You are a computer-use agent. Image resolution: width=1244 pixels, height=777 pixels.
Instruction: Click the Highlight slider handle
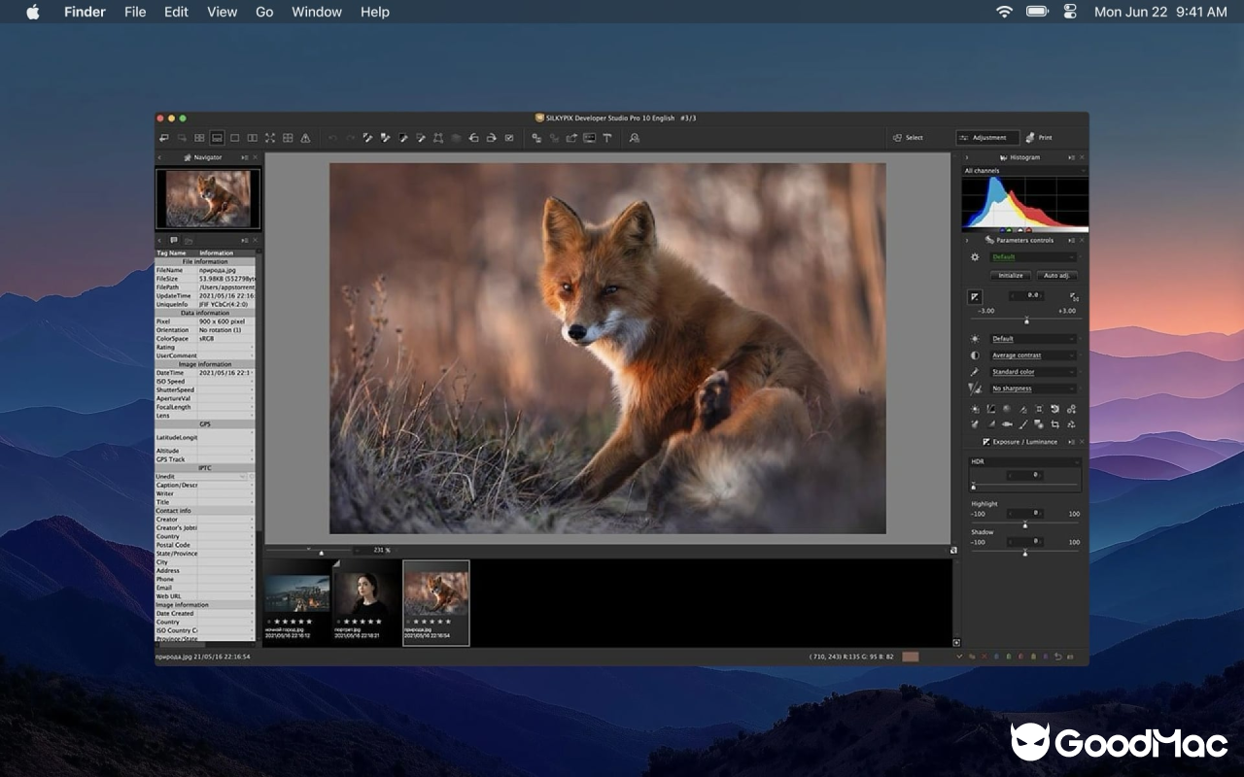pos(1024,524)
